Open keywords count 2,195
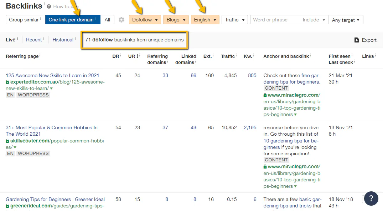 (250, 127)
